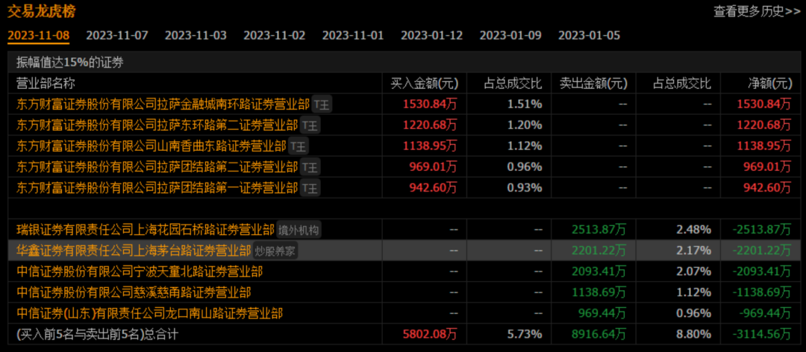Open the 2023-11-01 date tab

[x=352, y=36]
